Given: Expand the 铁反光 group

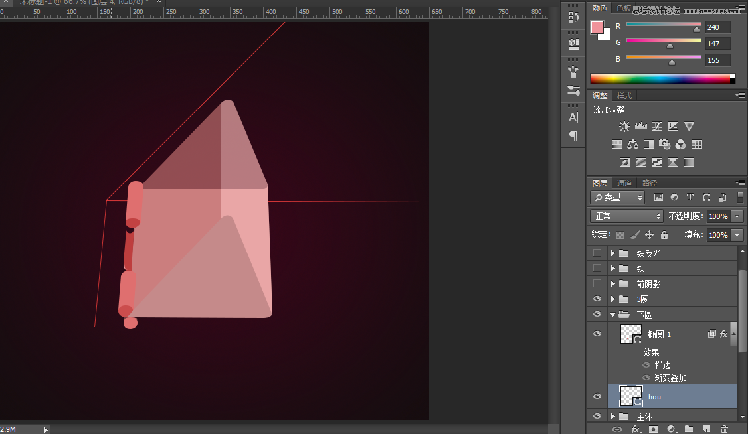Looking at the screenshot, I should (x=613, y=253).
